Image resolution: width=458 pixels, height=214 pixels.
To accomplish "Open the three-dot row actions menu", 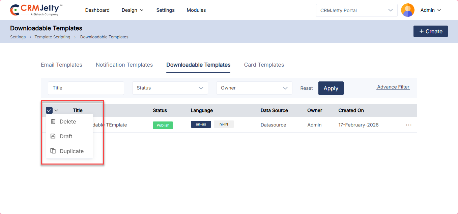I will click(409, 125).
